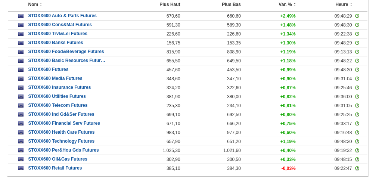This screenshot has height=180, width=379.
Task: Click EU flag icon beside Media Futures
Action: (x=21, y=79)
